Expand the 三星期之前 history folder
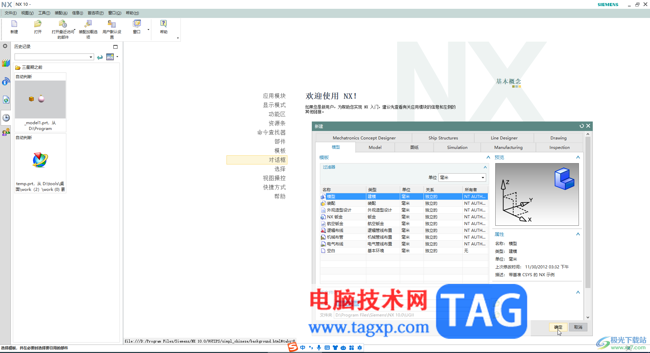This screenshot has height=353, width=650. 29,67
